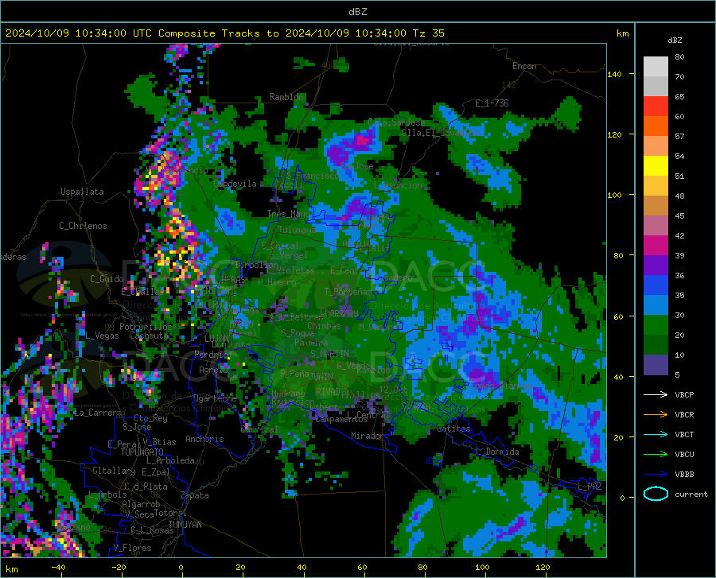
Task: Select the red swatch between 65 and 60
Action: [x=656, y=107]
